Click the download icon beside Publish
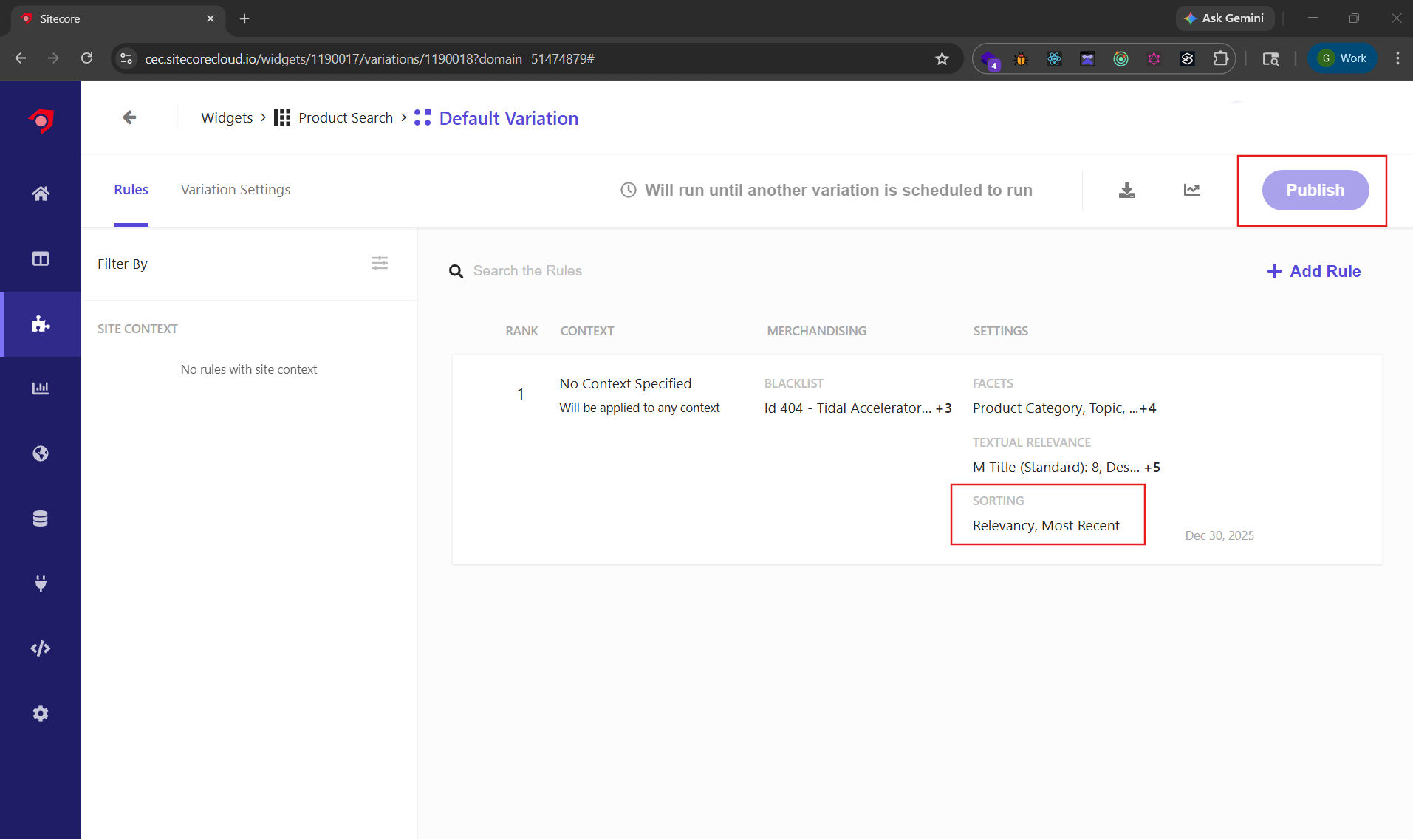 (x=1126, y=190)
